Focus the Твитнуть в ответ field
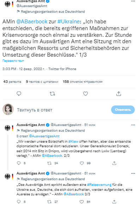 click(x=63, y=110)
